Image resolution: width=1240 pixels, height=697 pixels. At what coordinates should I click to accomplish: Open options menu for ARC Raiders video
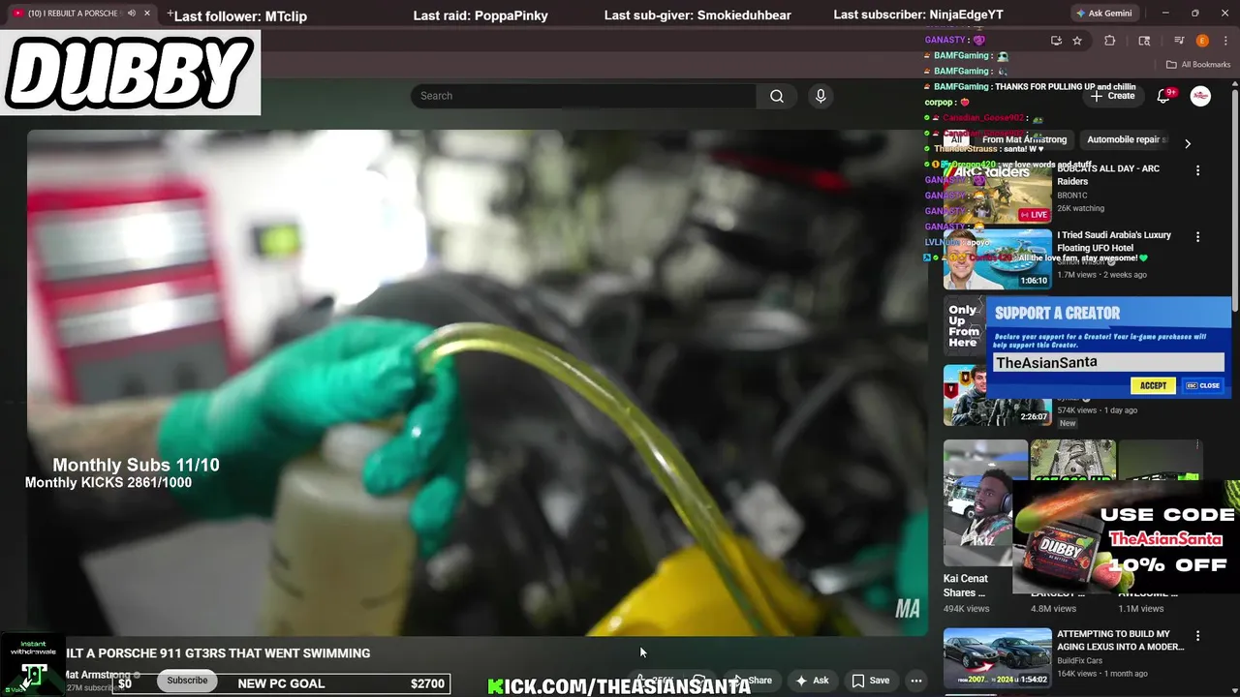[1197, 170]
